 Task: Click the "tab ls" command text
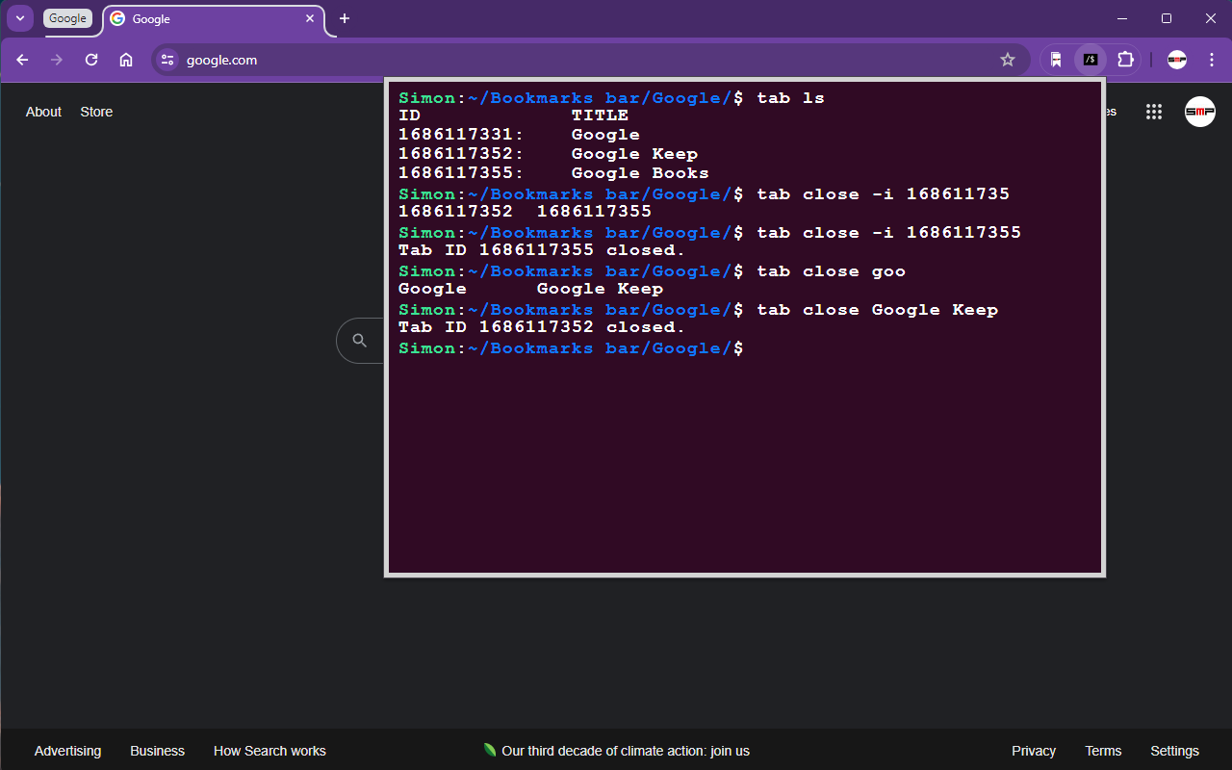click(790, 98)
